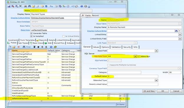Click the envelope icon in Entities toolbar
The height and width of the screenshot is (108, 184).
(77, 6)
